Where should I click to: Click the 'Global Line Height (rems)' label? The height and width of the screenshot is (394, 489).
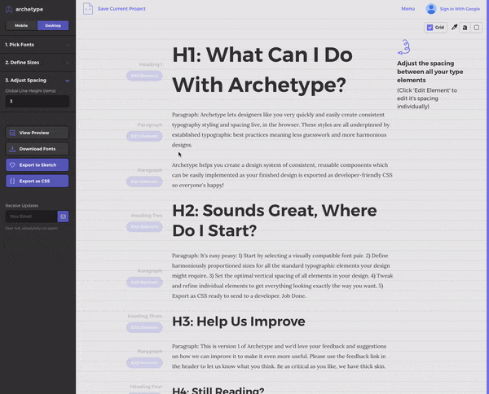point(31,91)
